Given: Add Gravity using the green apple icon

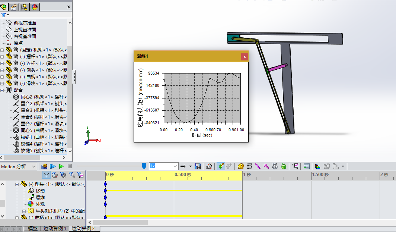Looking at the screenshot, I should [284, 166].
